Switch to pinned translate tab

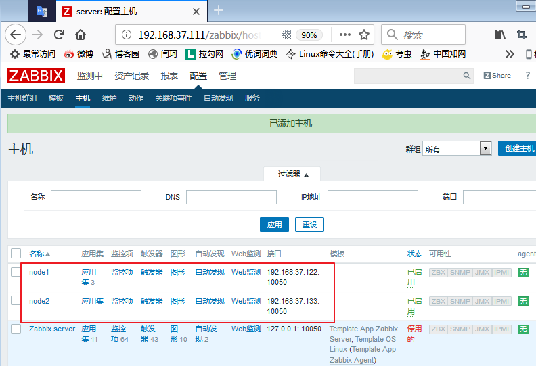[42, 12]
